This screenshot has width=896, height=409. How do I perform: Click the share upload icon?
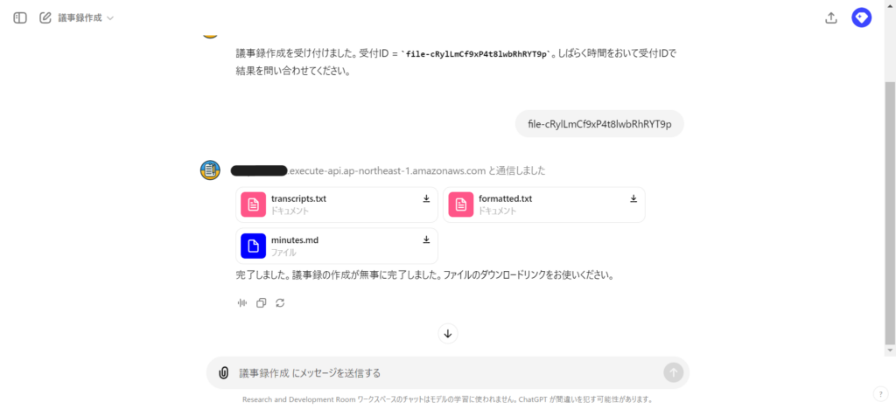tap(831, 17)
